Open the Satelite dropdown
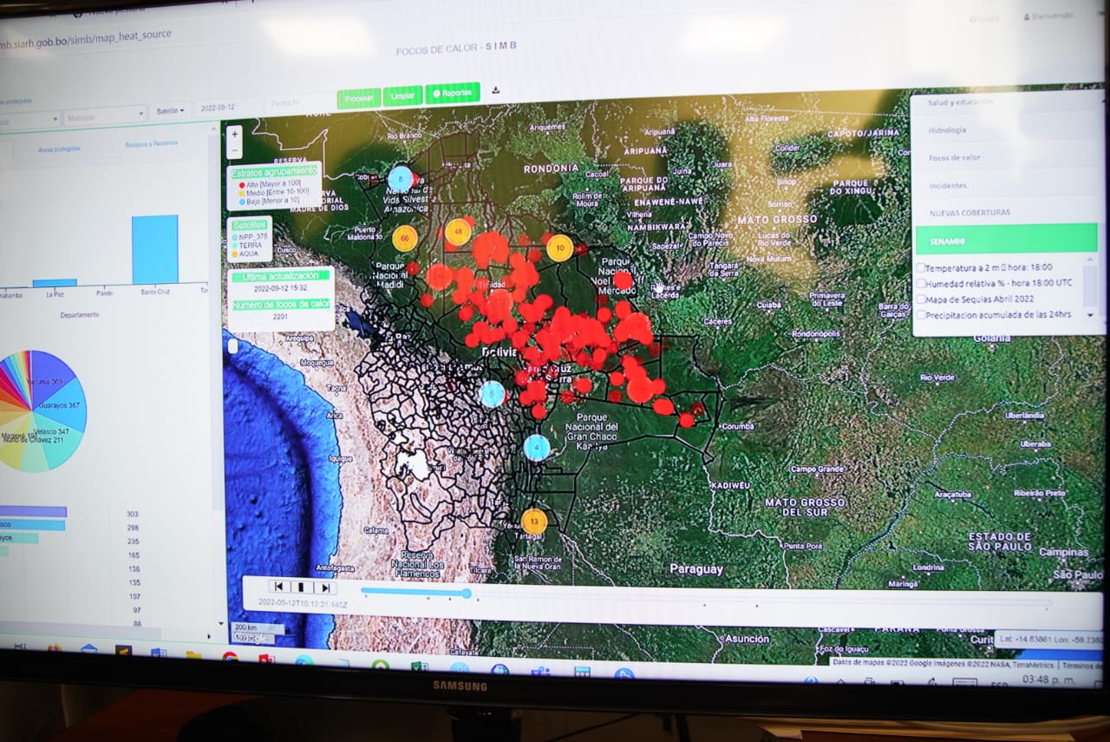Viewport: 1110px width, 742px height. (170, 111)
